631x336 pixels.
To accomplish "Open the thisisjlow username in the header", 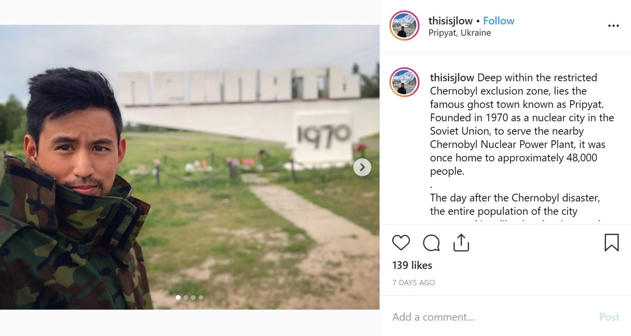I will coord(450,21).
